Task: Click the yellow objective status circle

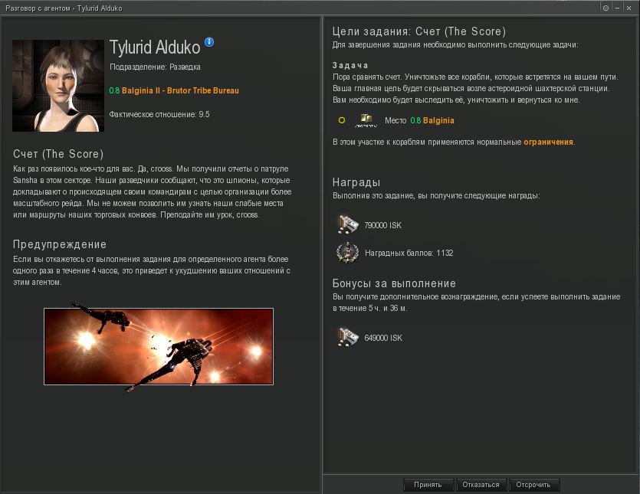Action: [342, 120]
